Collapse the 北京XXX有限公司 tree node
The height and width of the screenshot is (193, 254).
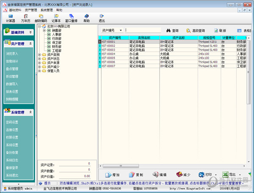pyautogui.click(x=39, y=26)
